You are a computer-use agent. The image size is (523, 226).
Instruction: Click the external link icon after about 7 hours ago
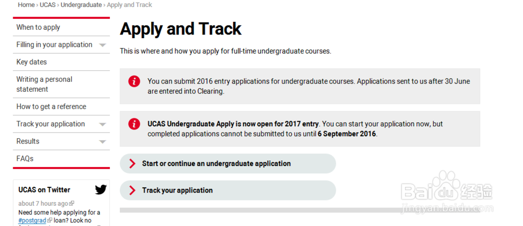[72, 204]
